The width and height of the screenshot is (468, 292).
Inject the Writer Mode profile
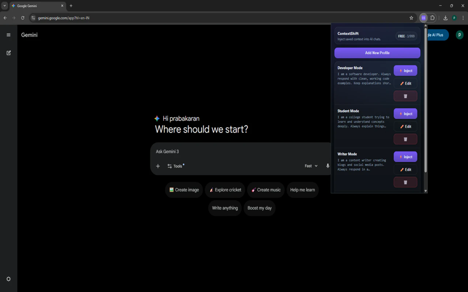(405, 157)
